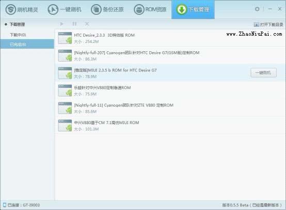This screenshot has height=210, width=286.
Task: Select '[Nightly-full-11] Cyanogen' ZTE V880 title
Action: click(124, 105)
